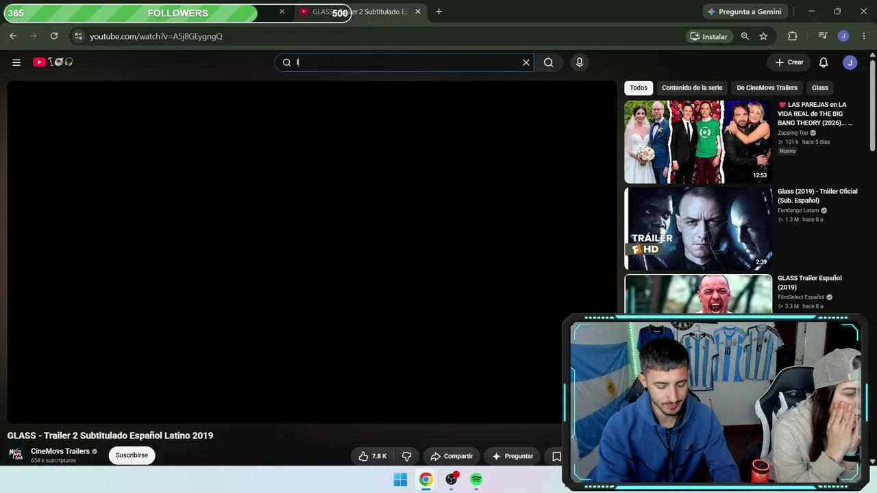Click the Pregunta a Gemini button
This screenshot has width=877, height=493.
(744, 12)
